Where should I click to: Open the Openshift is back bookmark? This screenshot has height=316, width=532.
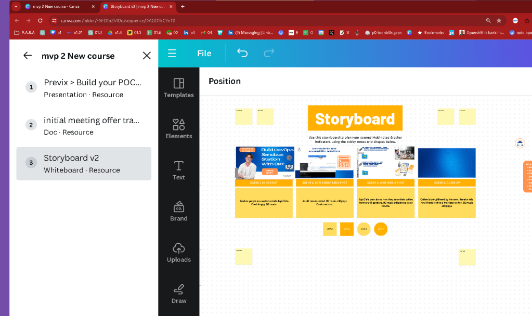[x=482, y=33]
